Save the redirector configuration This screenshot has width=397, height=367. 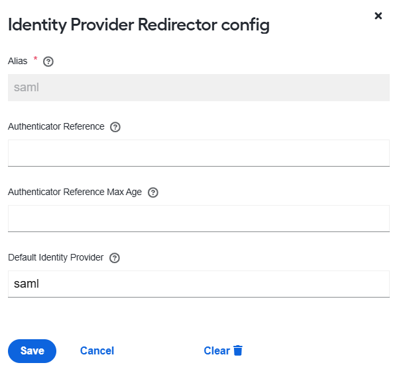point(32,351)
